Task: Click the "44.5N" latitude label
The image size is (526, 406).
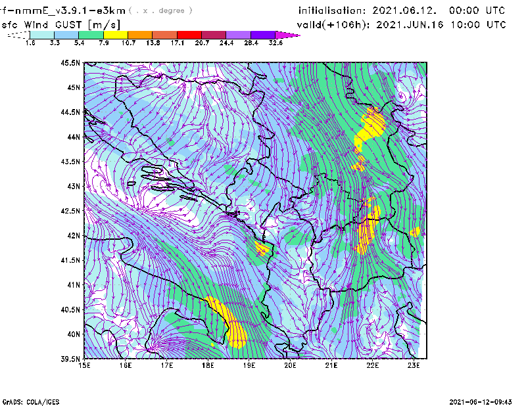Action: pyautogui.click(x=70, y=112)
